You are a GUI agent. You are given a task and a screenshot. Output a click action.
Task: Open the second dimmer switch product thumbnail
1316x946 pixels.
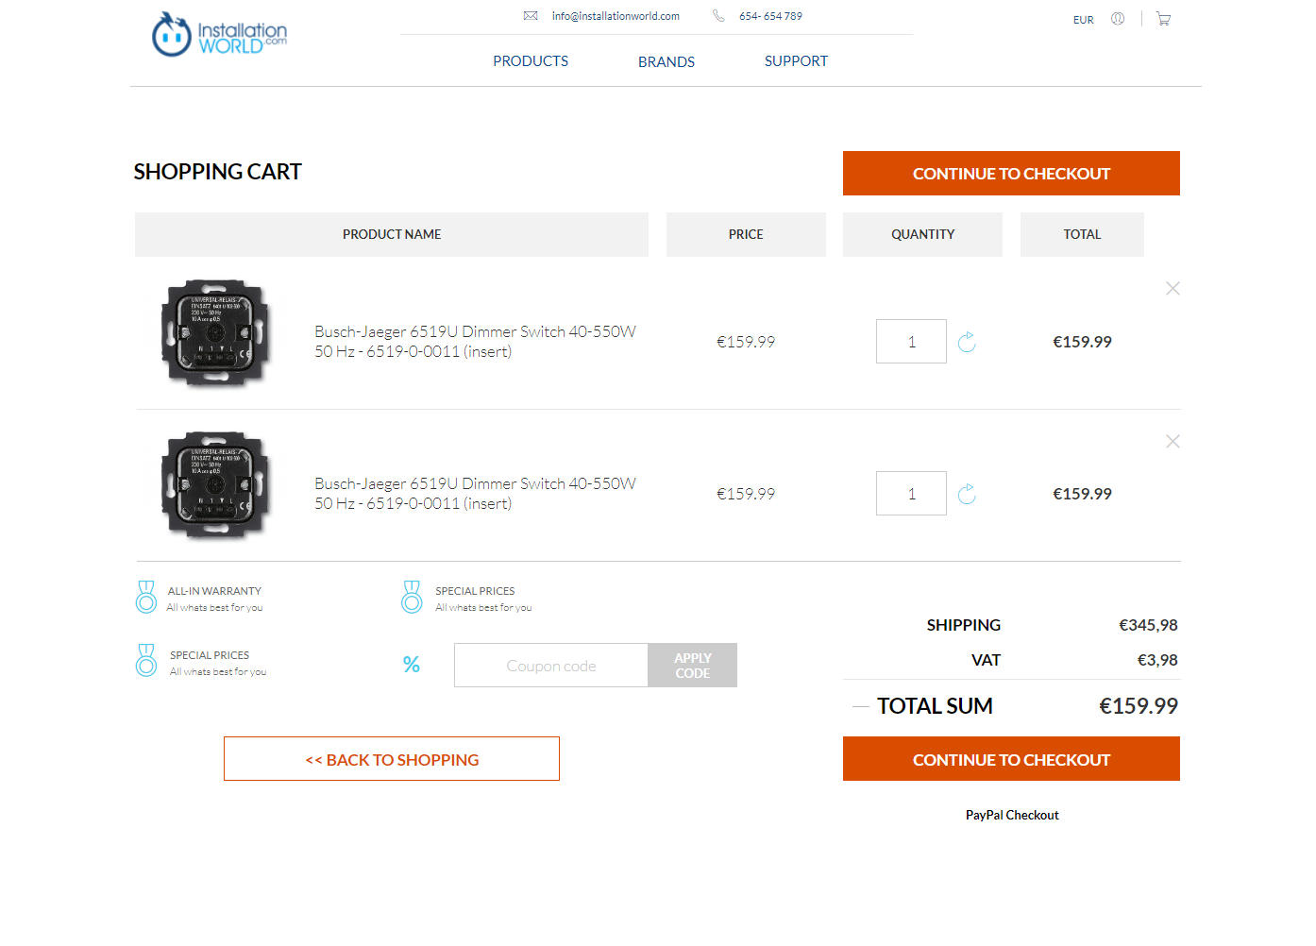(216, 485)
